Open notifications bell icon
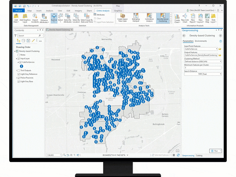 (218, 10)
